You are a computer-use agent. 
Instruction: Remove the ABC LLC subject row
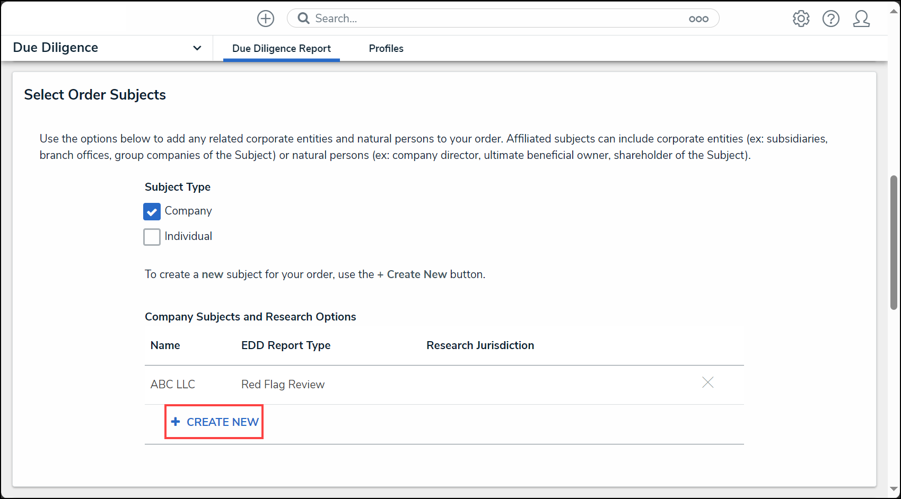(x=707, y=382)
